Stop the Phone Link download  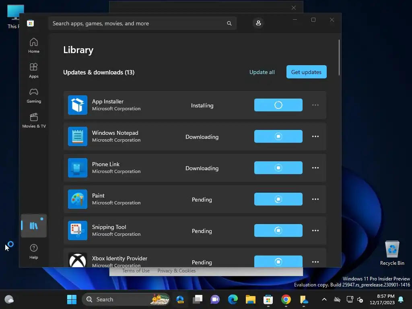[278, 168]
